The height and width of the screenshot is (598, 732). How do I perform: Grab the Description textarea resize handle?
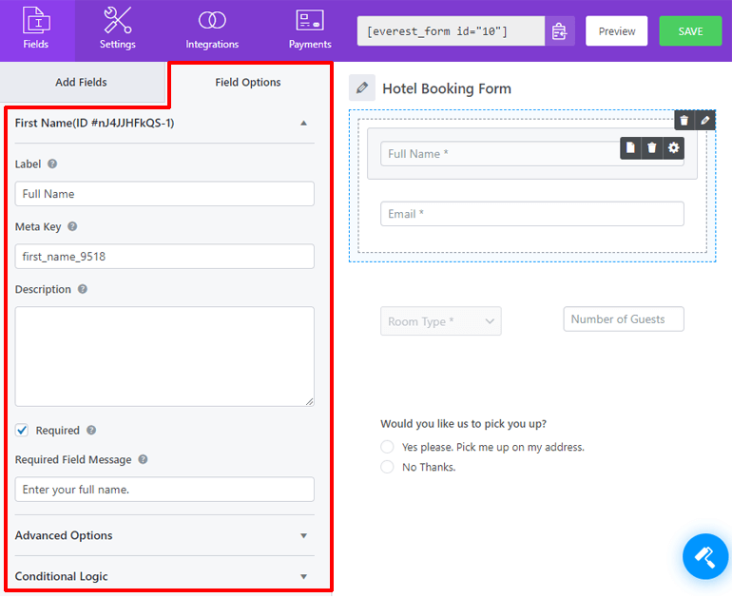[x=310, y=401]
